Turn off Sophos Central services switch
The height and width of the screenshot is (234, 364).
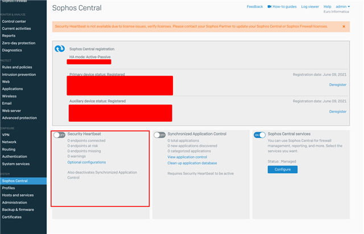click(x=259, y=135)
